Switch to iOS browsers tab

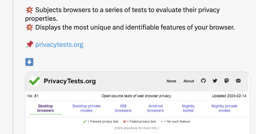point(123,108)
